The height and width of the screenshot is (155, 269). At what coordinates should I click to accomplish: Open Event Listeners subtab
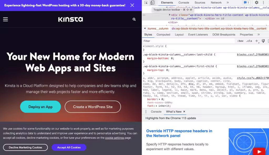point(198,35)
